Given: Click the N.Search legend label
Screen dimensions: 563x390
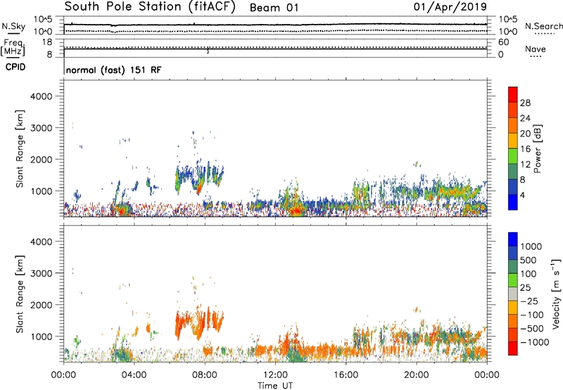Looking at the screenshot, I should coord(543,26).
